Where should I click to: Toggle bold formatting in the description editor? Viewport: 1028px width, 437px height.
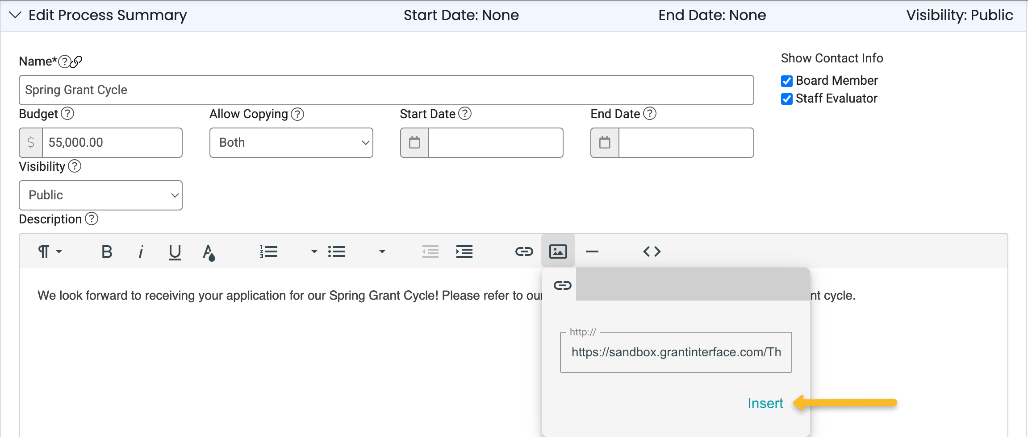pos(107,251)
